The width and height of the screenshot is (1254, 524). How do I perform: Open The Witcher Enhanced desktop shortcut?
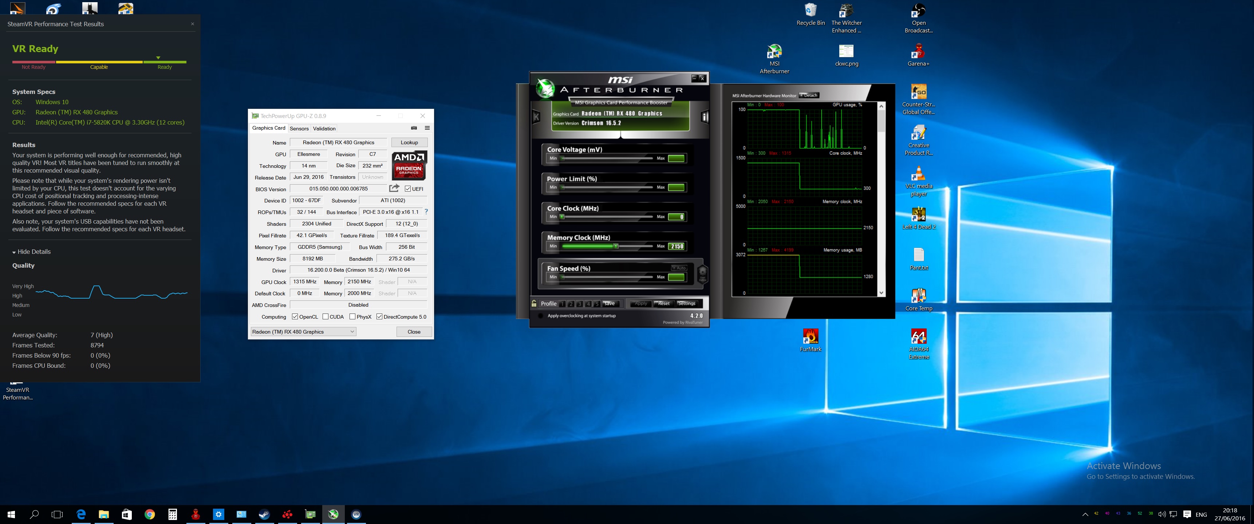point(847,18)
